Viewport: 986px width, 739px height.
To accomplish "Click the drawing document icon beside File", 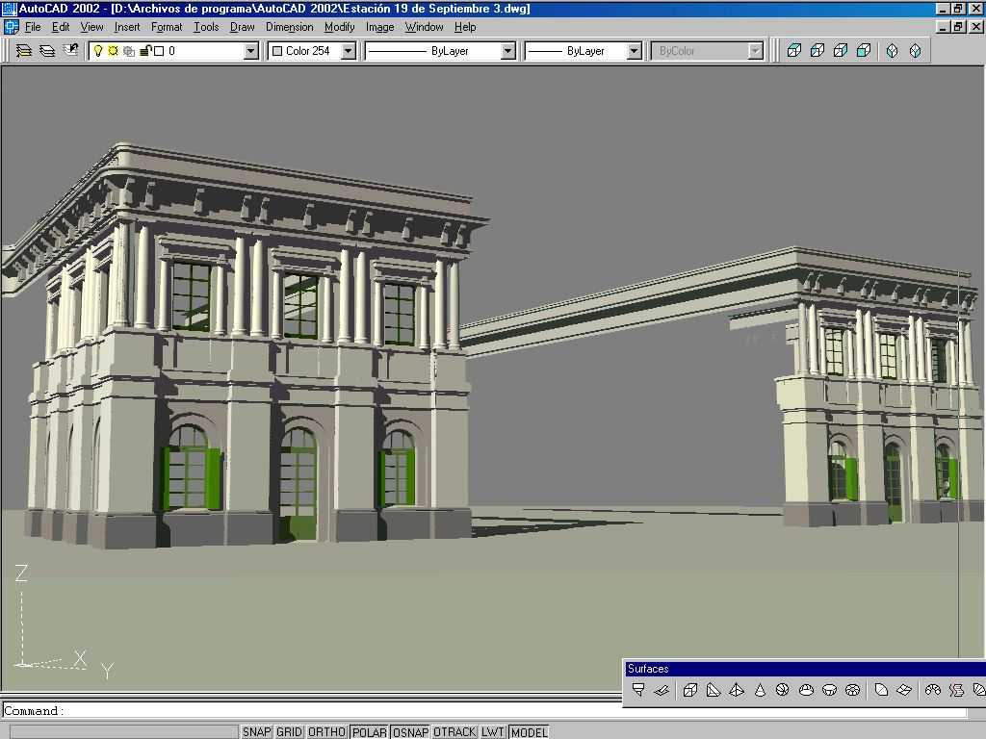I will [12, 26].
